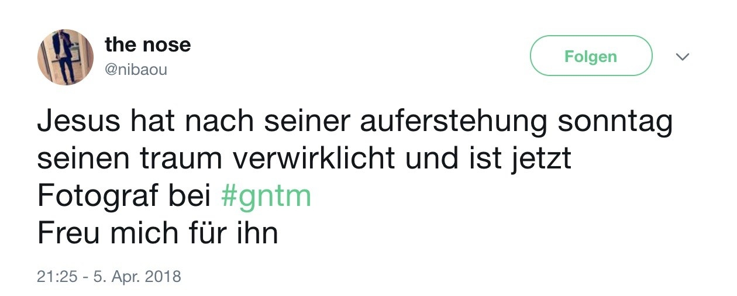Click the Folgen follow button
Image resolution: width=737 pixels, height=296 pixels.
(x=591, y=56)
